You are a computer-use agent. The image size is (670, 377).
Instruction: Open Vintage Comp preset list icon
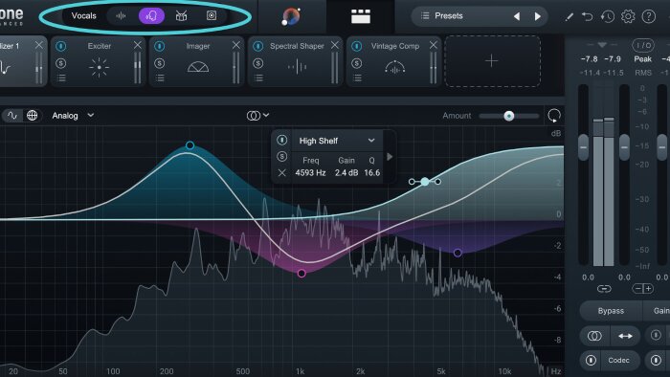pyautogui.click(x=358, y=78)
